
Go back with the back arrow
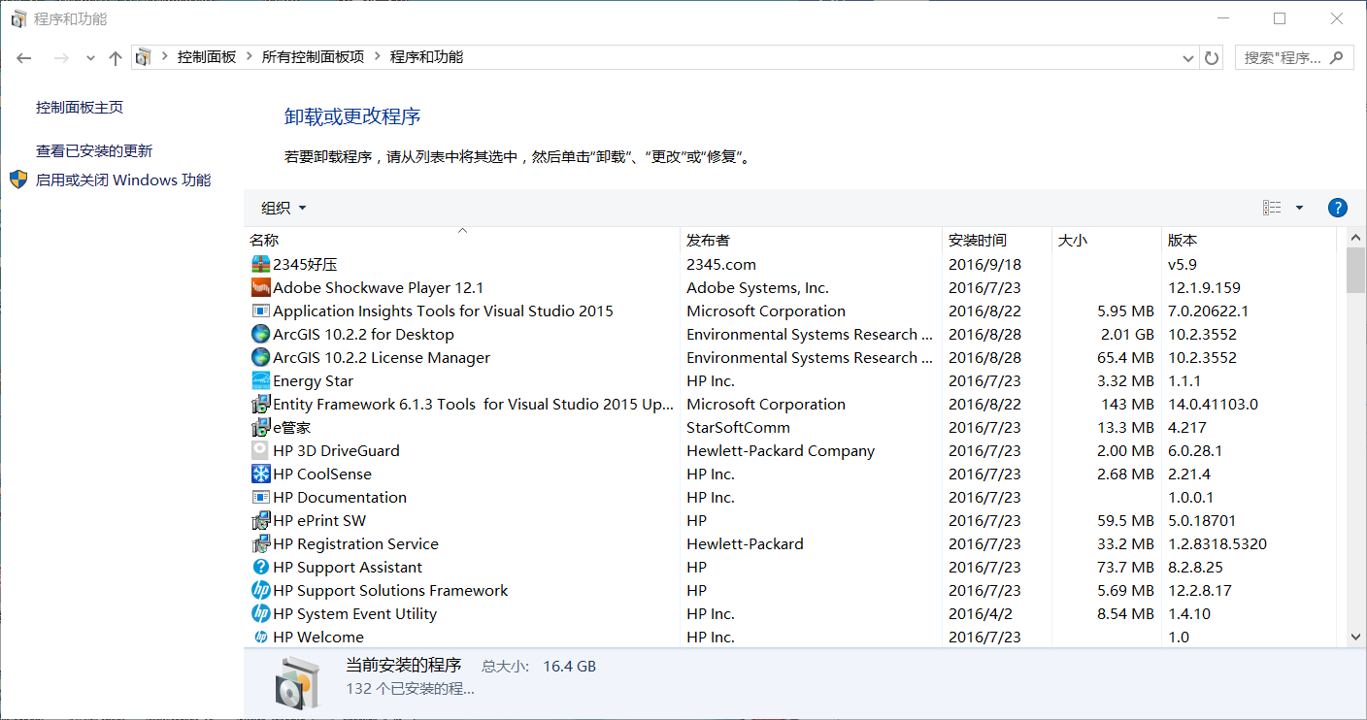24,58
